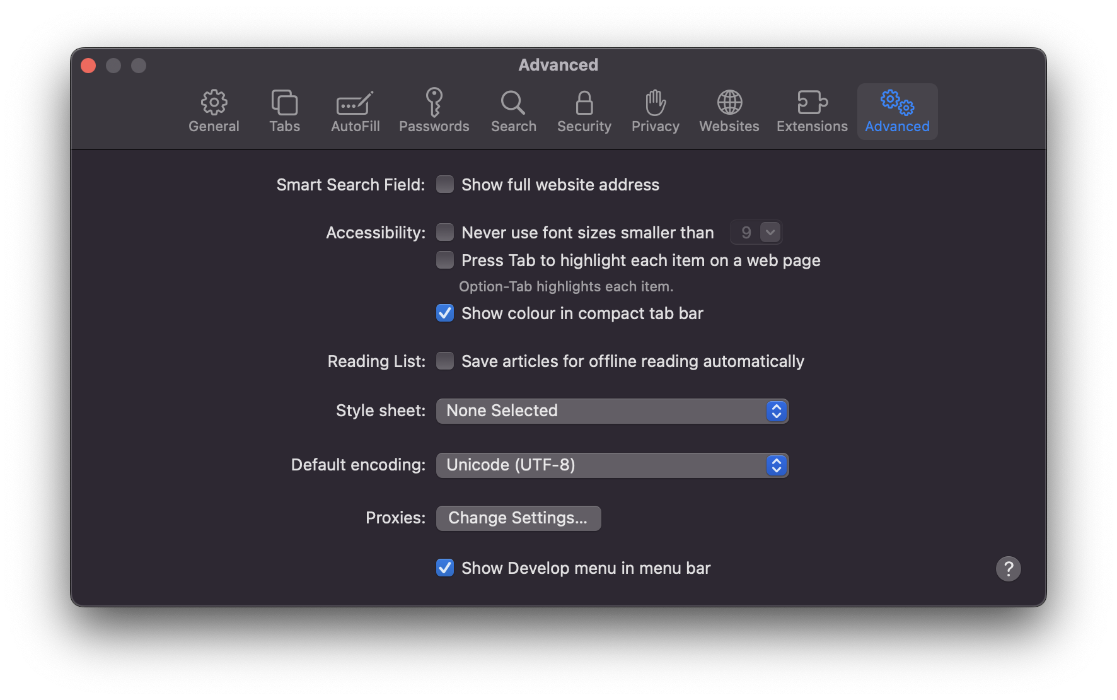Open the minimum font size dropdown
The image size is (1117, 700).
(x=756, y=232)
